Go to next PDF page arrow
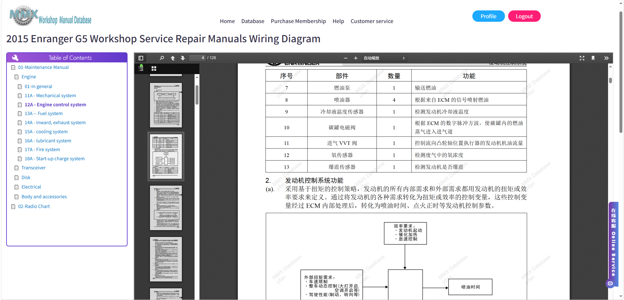 pos(183,58)
